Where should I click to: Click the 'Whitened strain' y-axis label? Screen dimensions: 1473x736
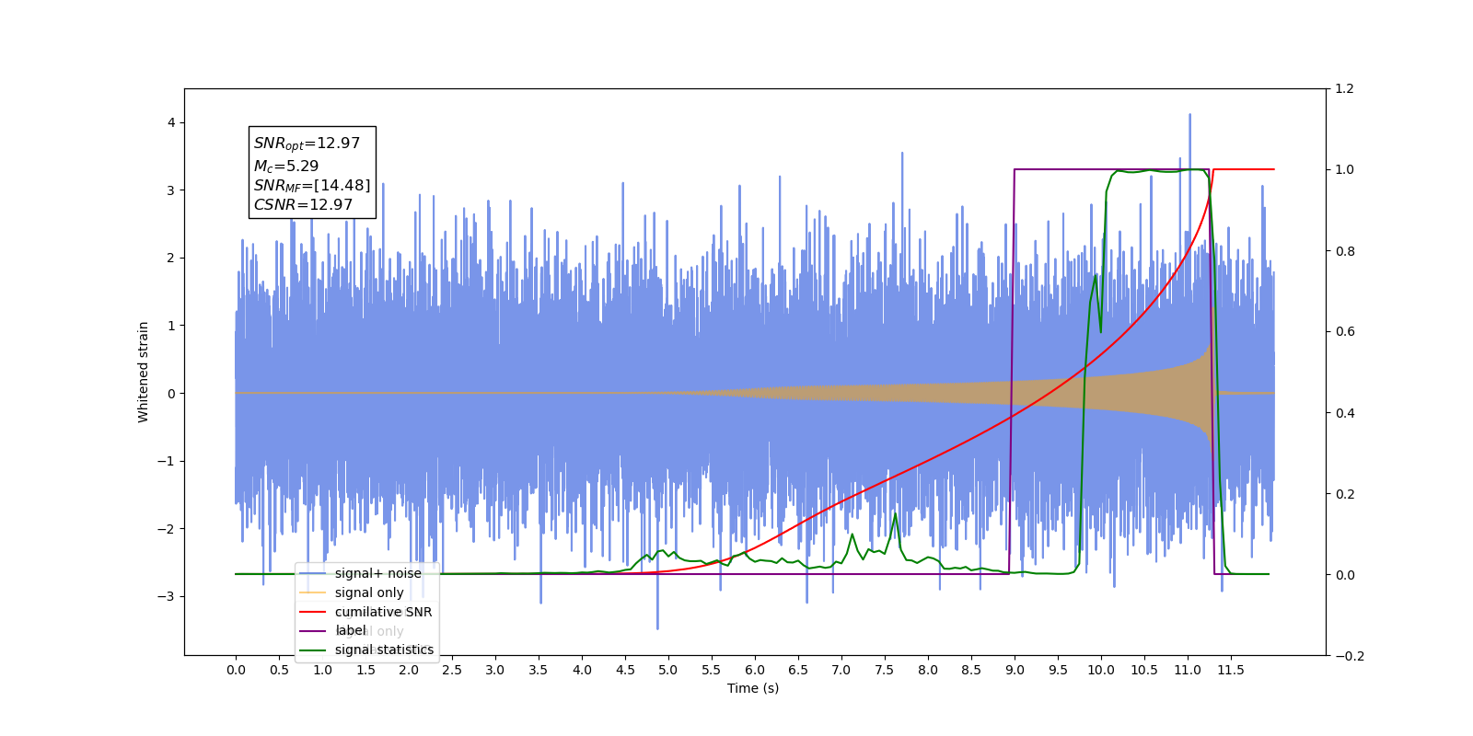tap(144, 372)
